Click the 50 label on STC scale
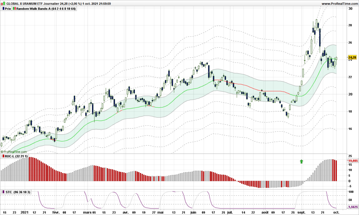 tap(350, 200)
